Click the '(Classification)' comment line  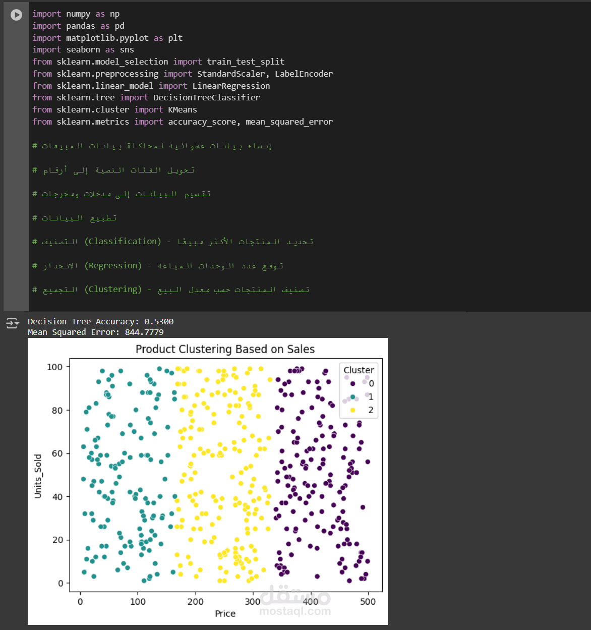tap(173, 242)
